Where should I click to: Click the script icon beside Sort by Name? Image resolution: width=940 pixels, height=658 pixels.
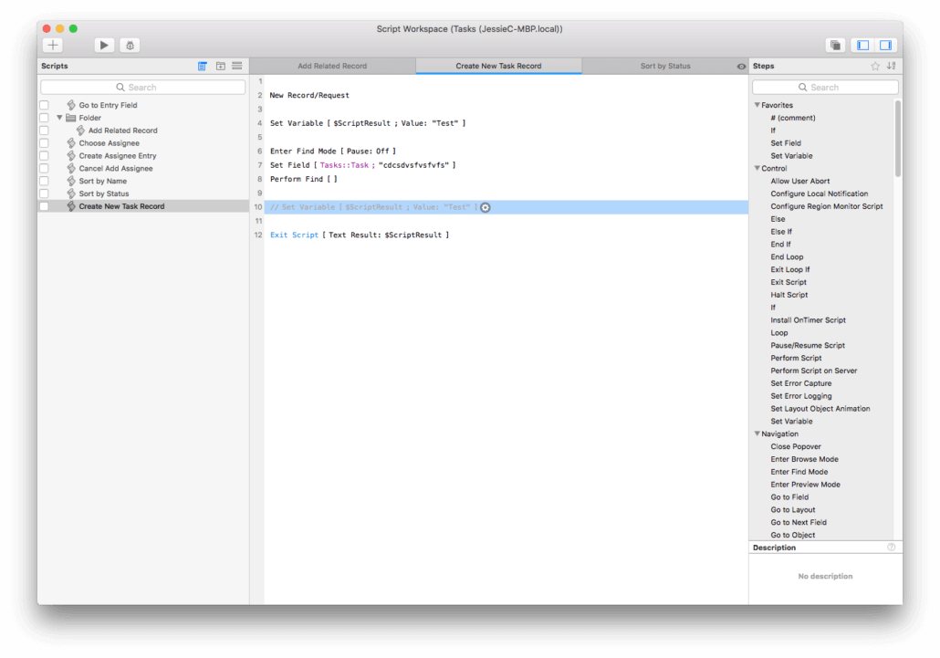point(71,181)
